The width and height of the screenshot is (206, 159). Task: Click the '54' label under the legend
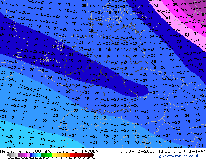[93, 158]
